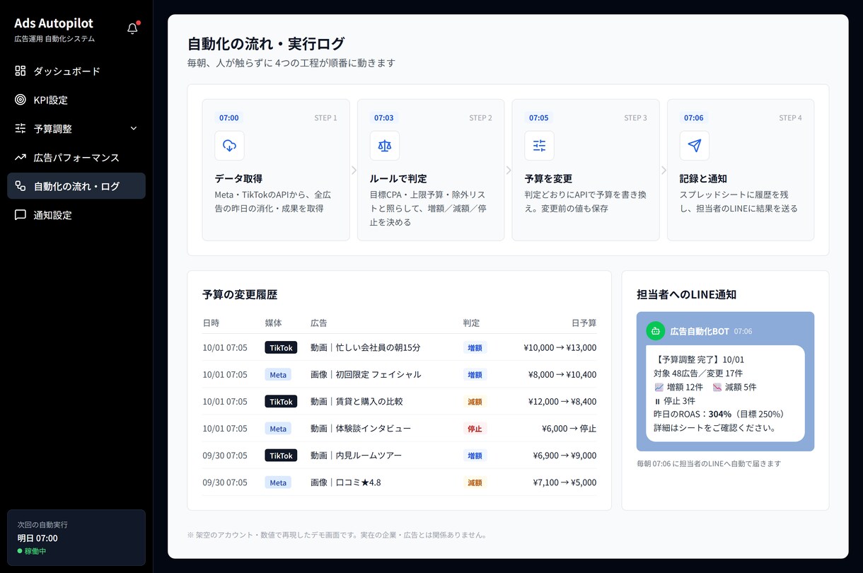
Task: Click Meta badge for 初回限定 フェイシャル
Action: [278, 374]
